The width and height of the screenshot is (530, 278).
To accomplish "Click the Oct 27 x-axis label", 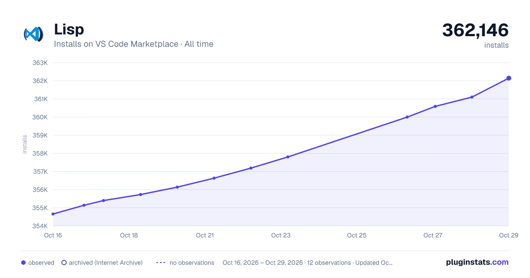I will [x=433, y=235].
